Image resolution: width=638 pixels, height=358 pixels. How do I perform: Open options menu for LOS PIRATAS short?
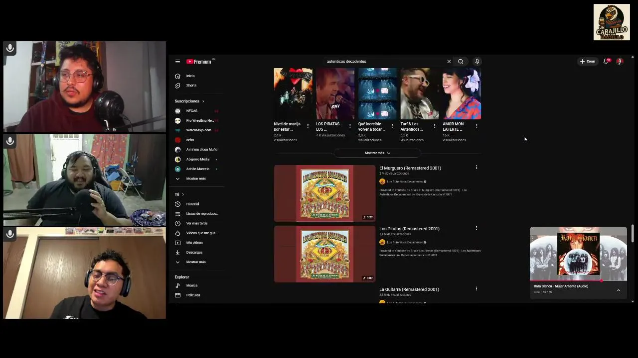point(350,126)
